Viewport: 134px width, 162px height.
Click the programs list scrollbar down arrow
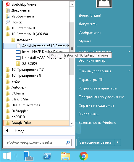click(72, 123)
